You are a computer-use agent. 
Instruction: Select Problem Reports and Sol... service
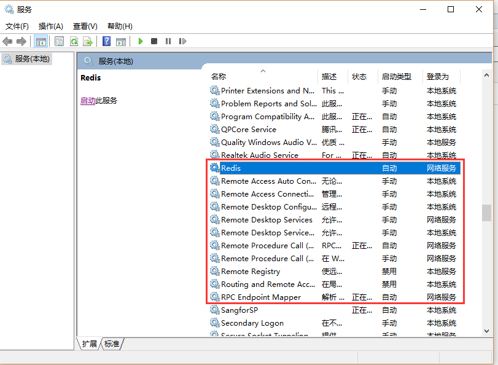pyautogui.click(x=269, y=104)
